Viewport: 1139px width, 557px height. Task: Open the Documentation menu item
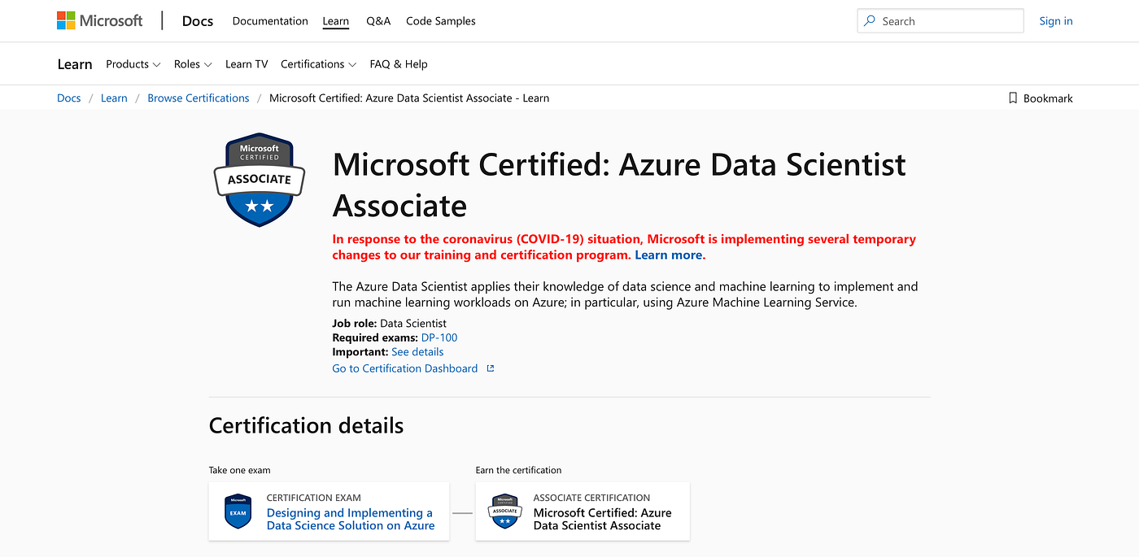coord(270,21)
